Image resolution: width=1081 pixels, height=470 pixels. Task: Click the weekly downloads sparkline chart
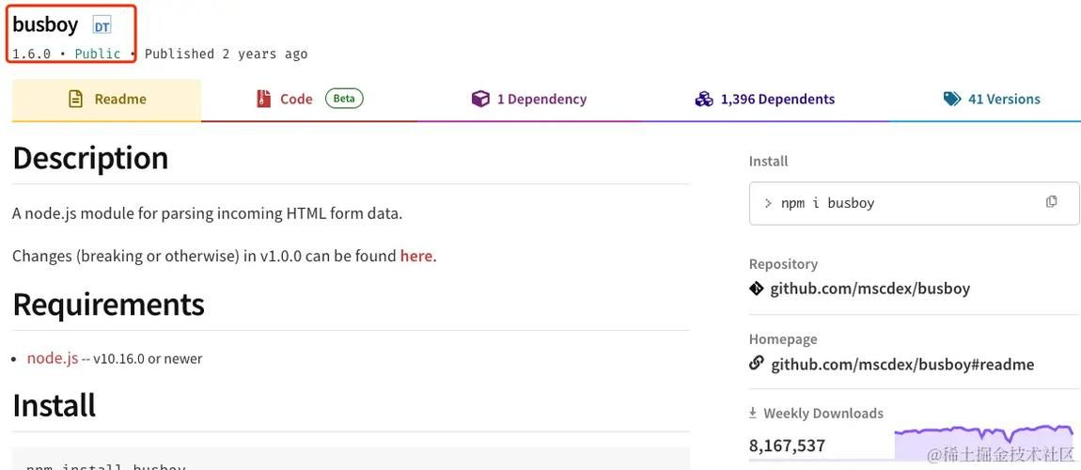984,443
